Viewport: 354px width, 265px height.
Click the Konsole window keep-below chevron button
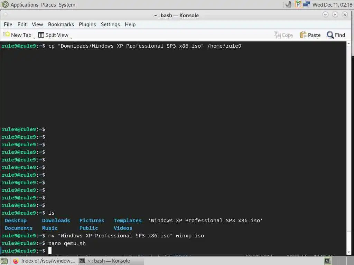pos(325,14)
